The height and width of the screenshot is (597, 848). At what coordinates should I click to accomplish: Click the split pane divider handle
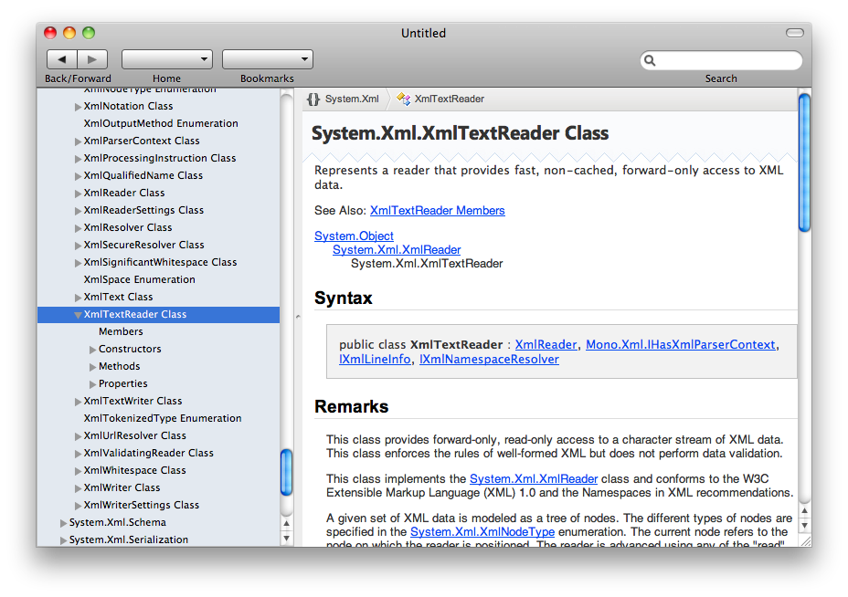point(298,317)
